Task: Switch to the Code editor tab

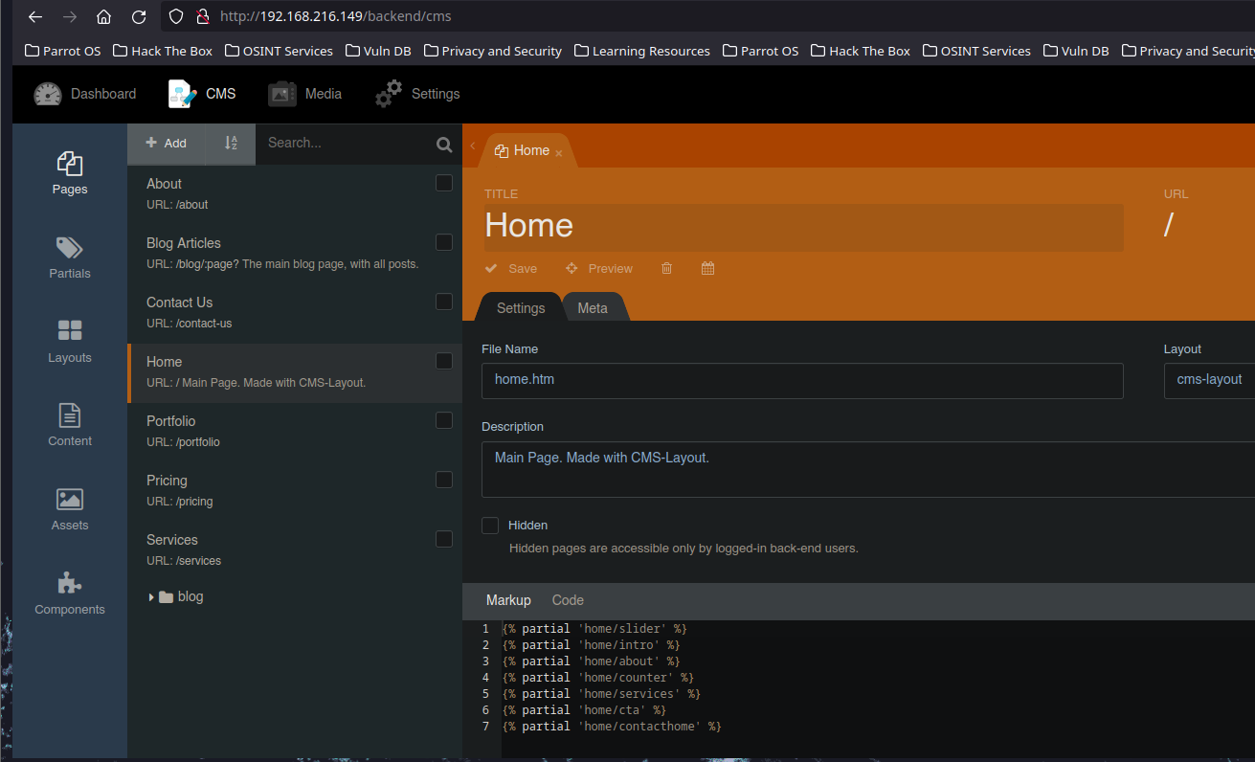Action: (568, 600)
